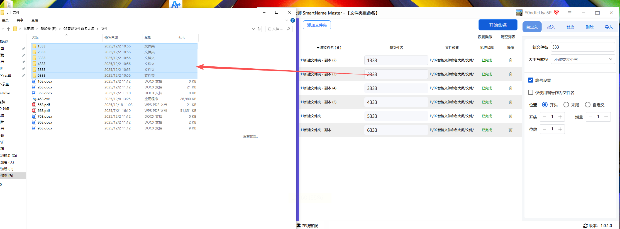Viewport: 620px width, 229px height.
Task: Uncheck the 编号设置 checkbox
Action: coord(531,80)
